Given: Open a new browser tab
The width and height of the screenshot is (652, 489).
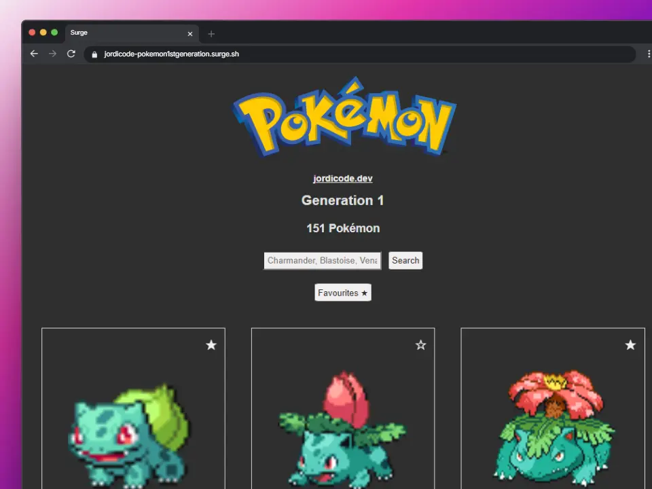Looking at the screenshot, I should pyautogui.click(x=211, y=33).
